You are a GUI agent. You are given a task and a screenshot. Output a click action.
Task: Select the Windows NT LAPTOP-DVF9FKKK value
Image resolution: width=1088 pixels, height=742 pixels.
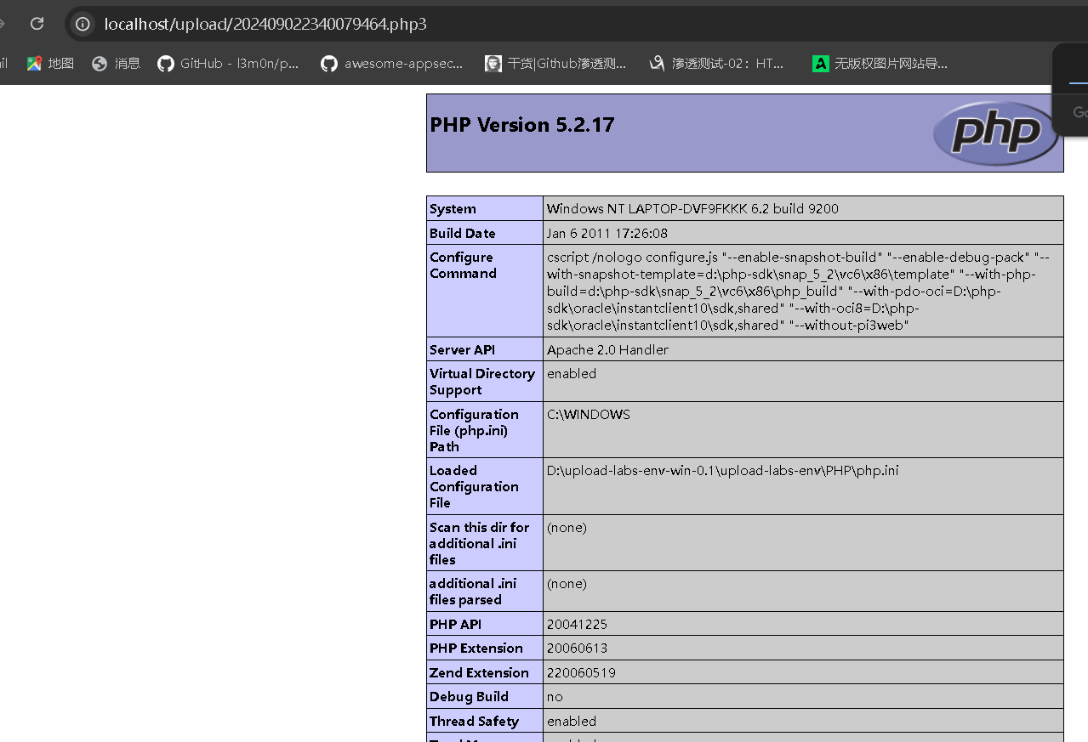click(692, 209)
